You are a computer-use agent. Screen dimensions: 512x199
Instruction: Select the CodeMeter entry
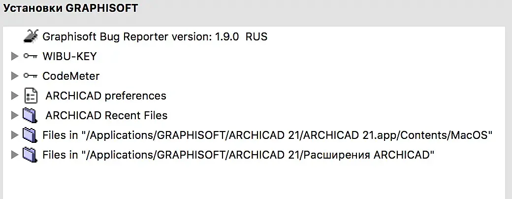coord(71,76)
